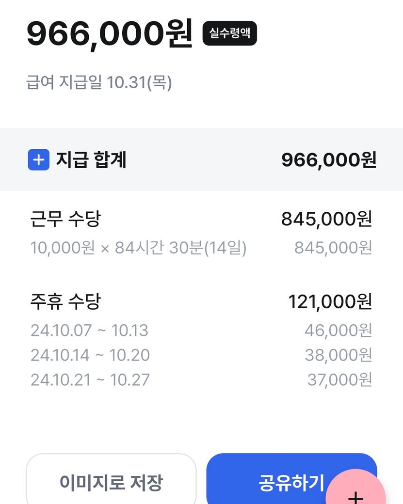Click the 급여 지급일 10.31(목) text

pos(99,82)
